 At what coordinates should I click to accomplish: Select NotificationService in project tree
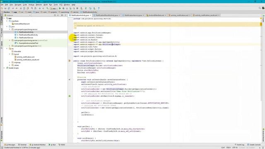coord(26,38)
